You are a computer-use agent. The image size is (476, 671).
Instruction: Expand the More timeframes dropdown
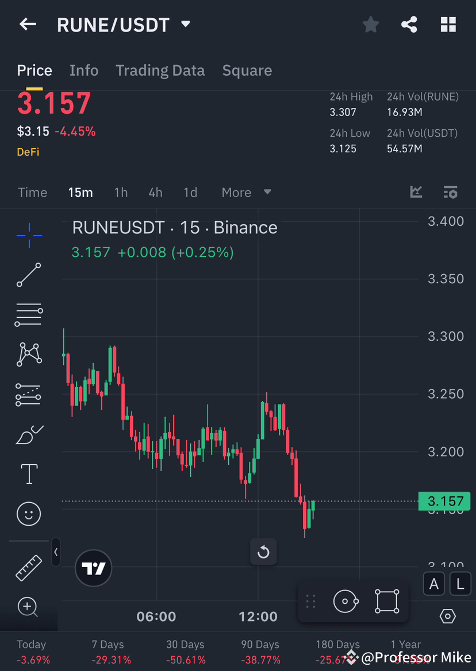(x=246, y=192)
